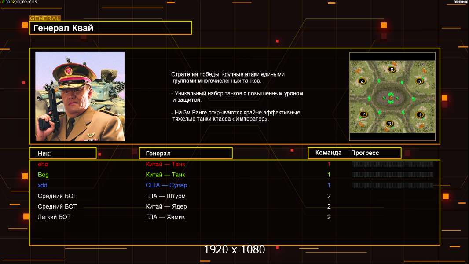This screenshot has height=264, width=469.
Task: Click the top-right 00:00:00 timer
Action: (461, 2)
